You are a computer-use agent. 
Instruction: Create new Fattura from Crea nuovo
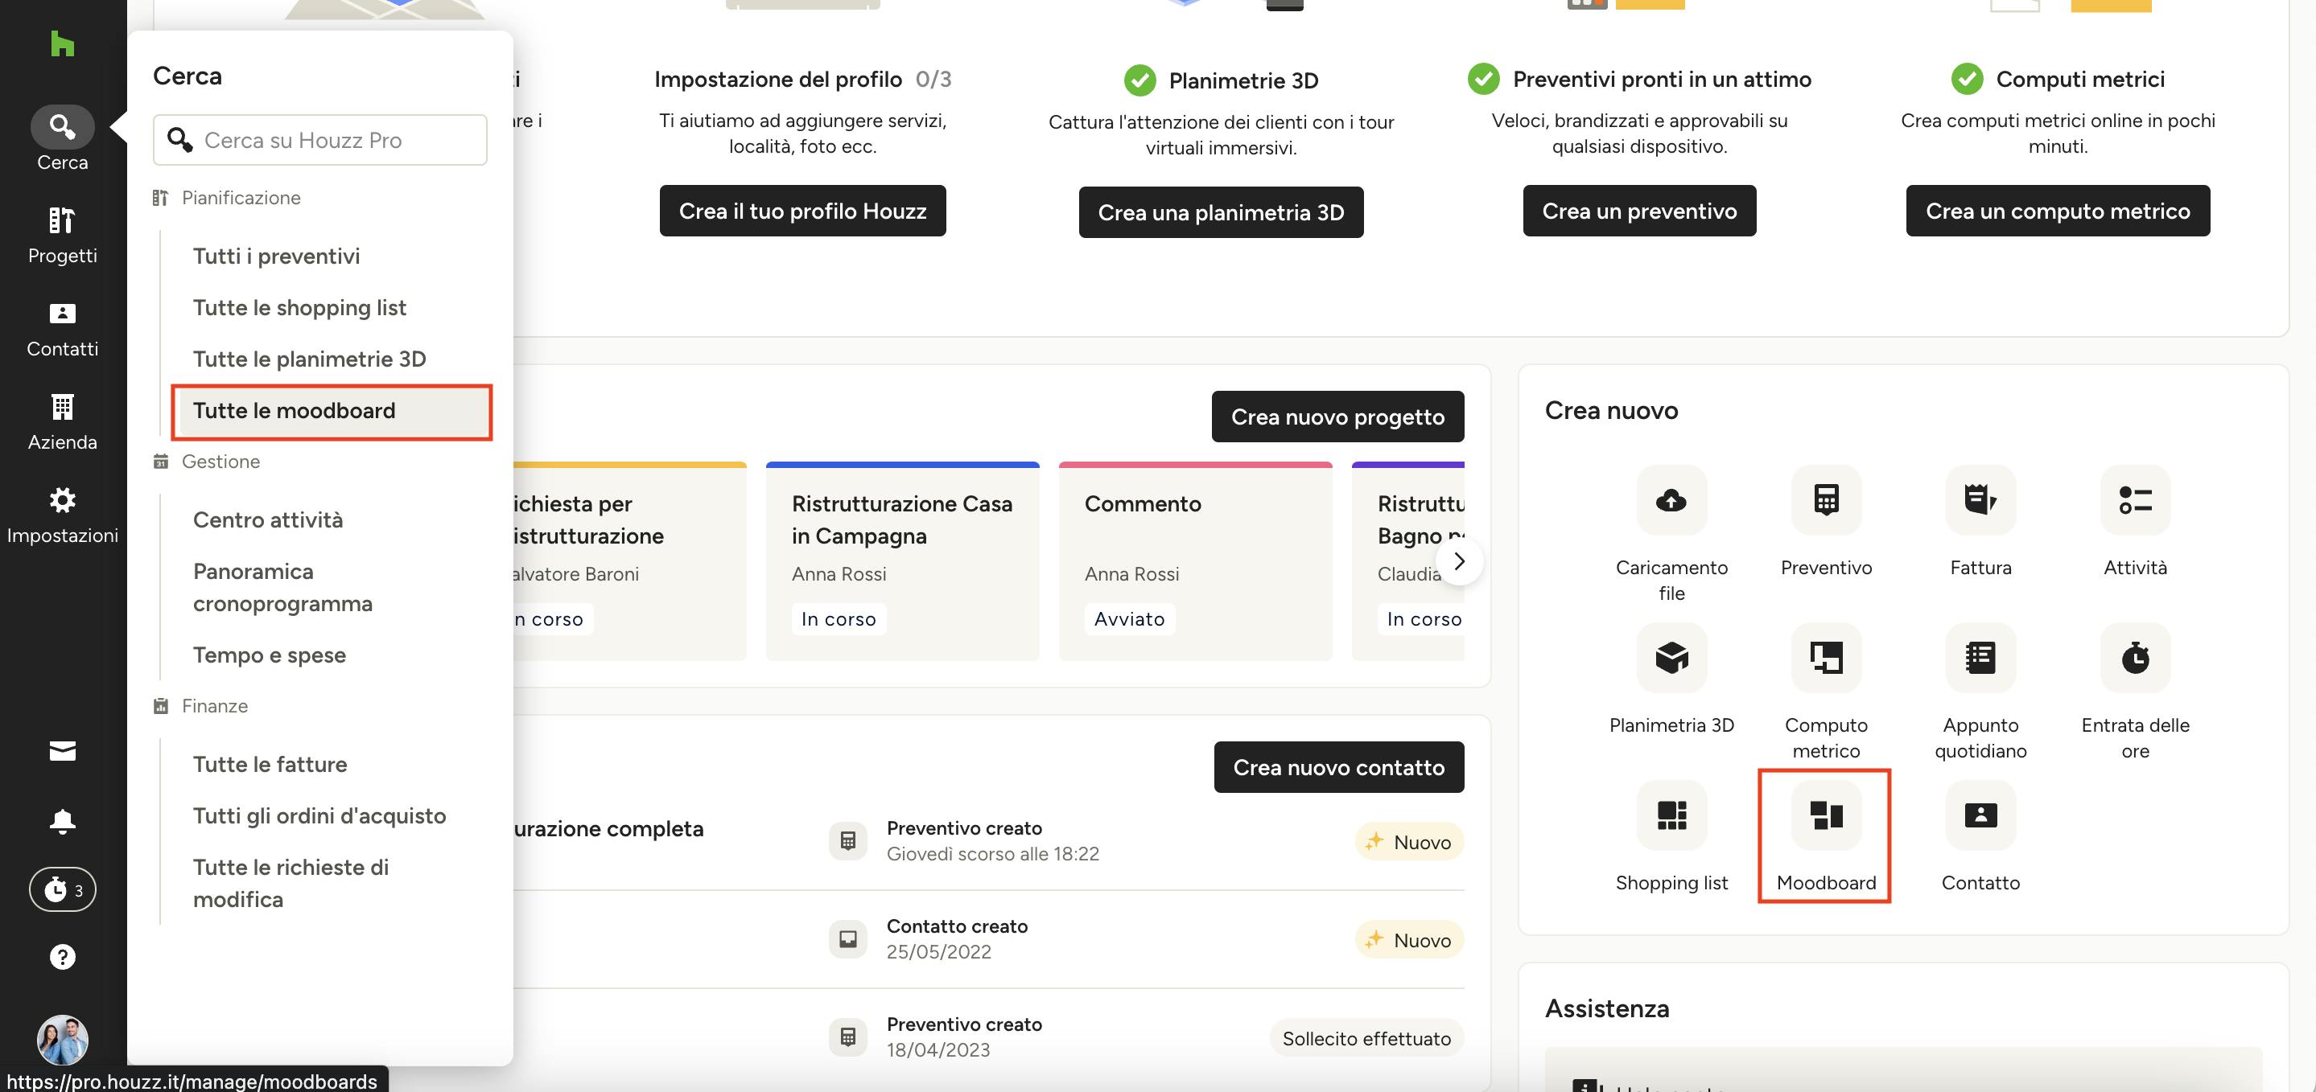click(1980, 499)
